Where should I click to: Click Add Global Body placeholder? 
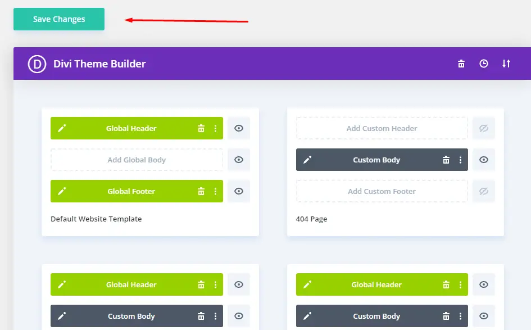click(x=137, y=160)
